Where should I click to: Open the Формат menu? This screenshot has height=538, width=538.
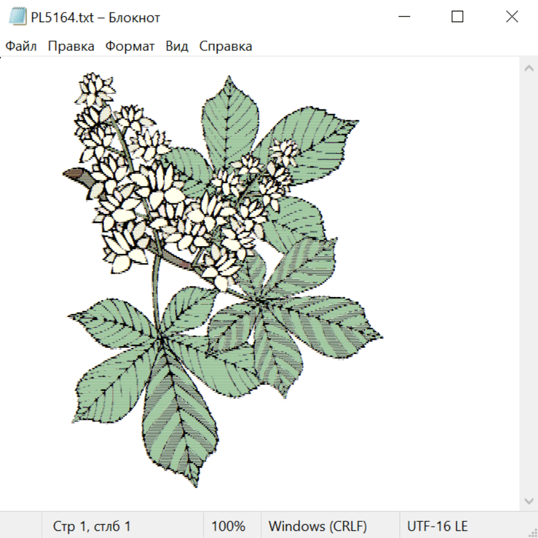[x=130, y=46]
